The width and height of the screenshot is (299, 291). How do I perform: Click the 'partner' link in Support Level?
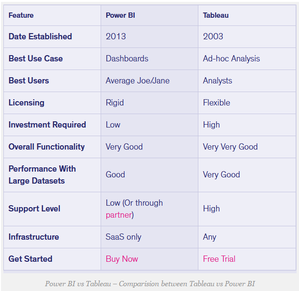[x=118, y=215]
